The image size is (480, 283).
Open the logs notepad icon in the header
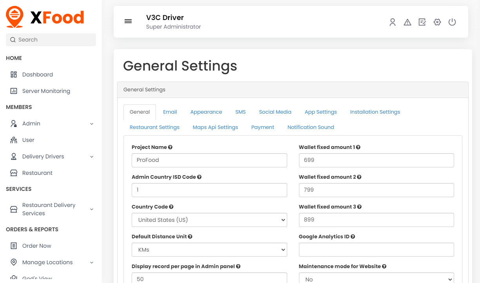(x=422, y=22)
